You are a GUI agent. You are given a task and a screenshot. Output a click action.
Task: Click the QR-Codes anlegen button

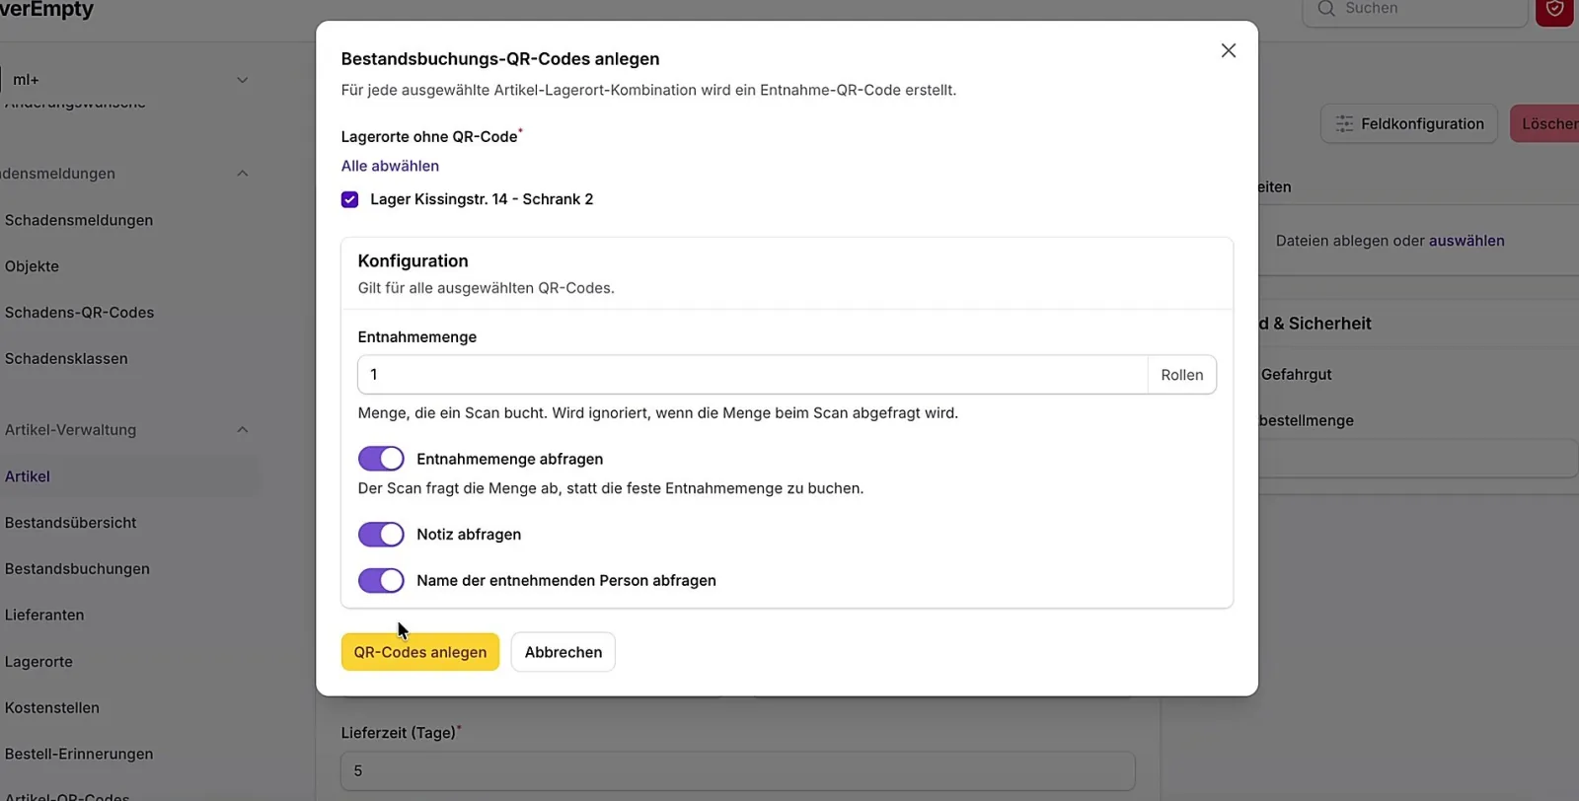tap(420, 652)
